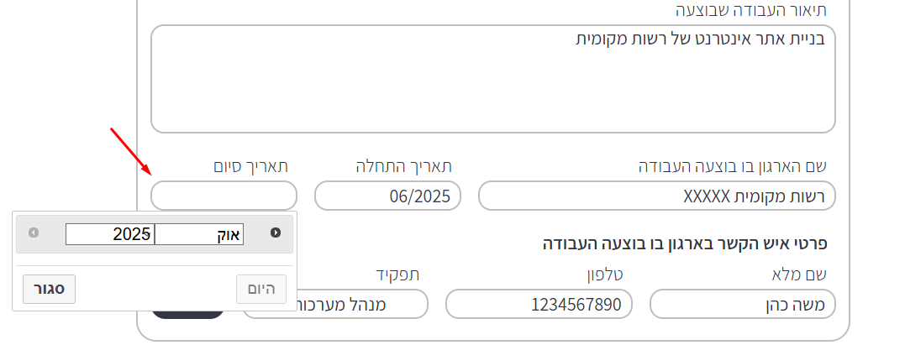905x345 pixels.
Task: Click the dark arrow icon beside the month selector
Action: point(276,233)
